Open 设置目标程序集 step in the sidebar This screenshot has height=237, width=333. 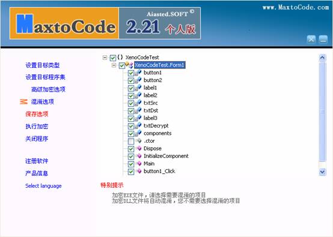pos(45,77)
